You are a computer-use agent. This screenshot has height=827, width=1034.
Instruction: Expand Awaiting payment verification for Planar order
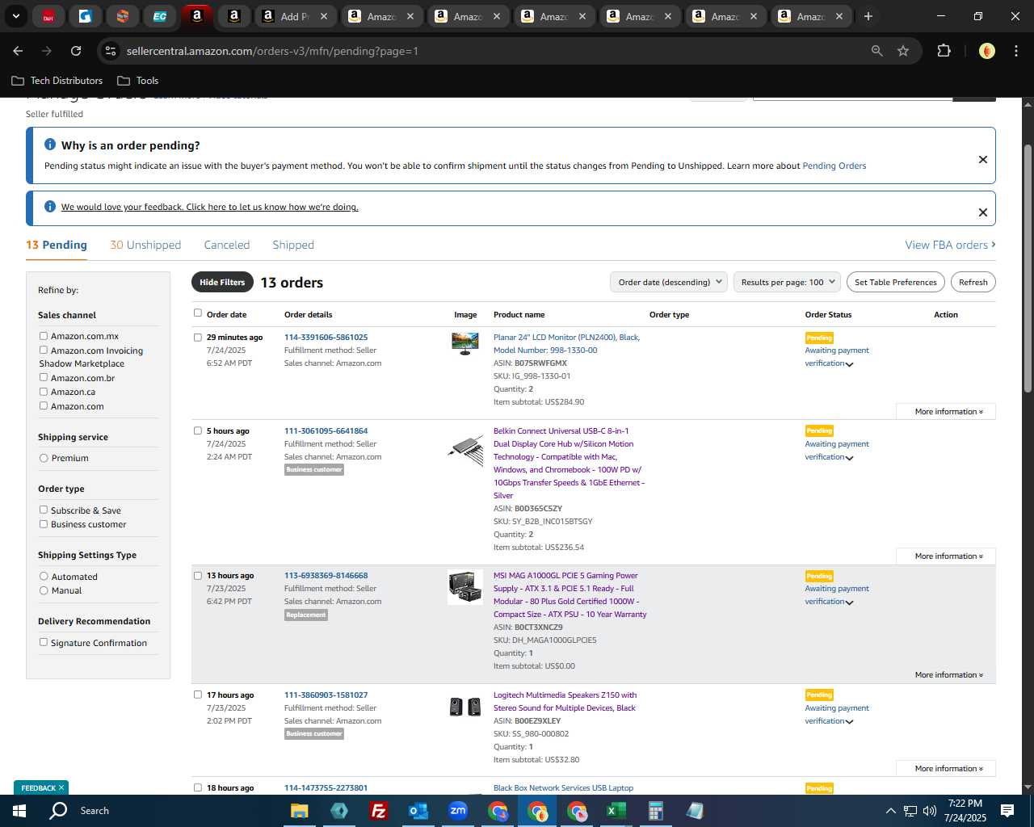click(x=849, y=364)
